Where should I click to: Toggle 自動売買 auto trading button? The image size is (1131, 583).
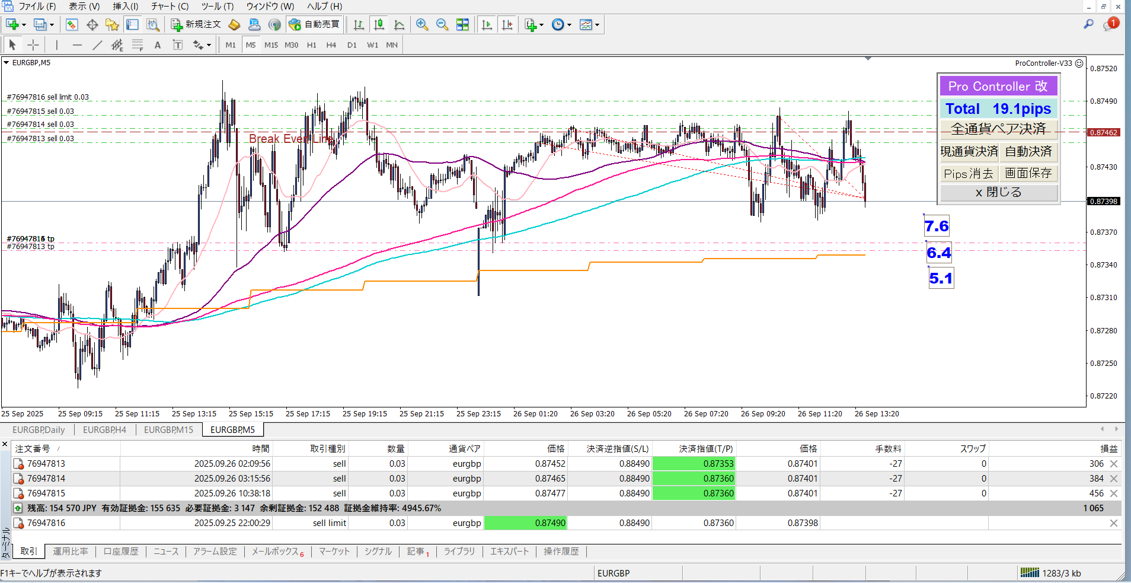(315, 24)
